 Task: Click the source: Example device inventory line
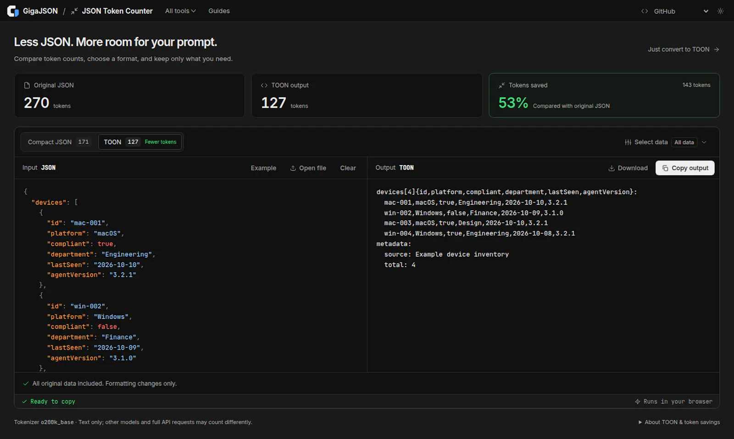point(446,254)
